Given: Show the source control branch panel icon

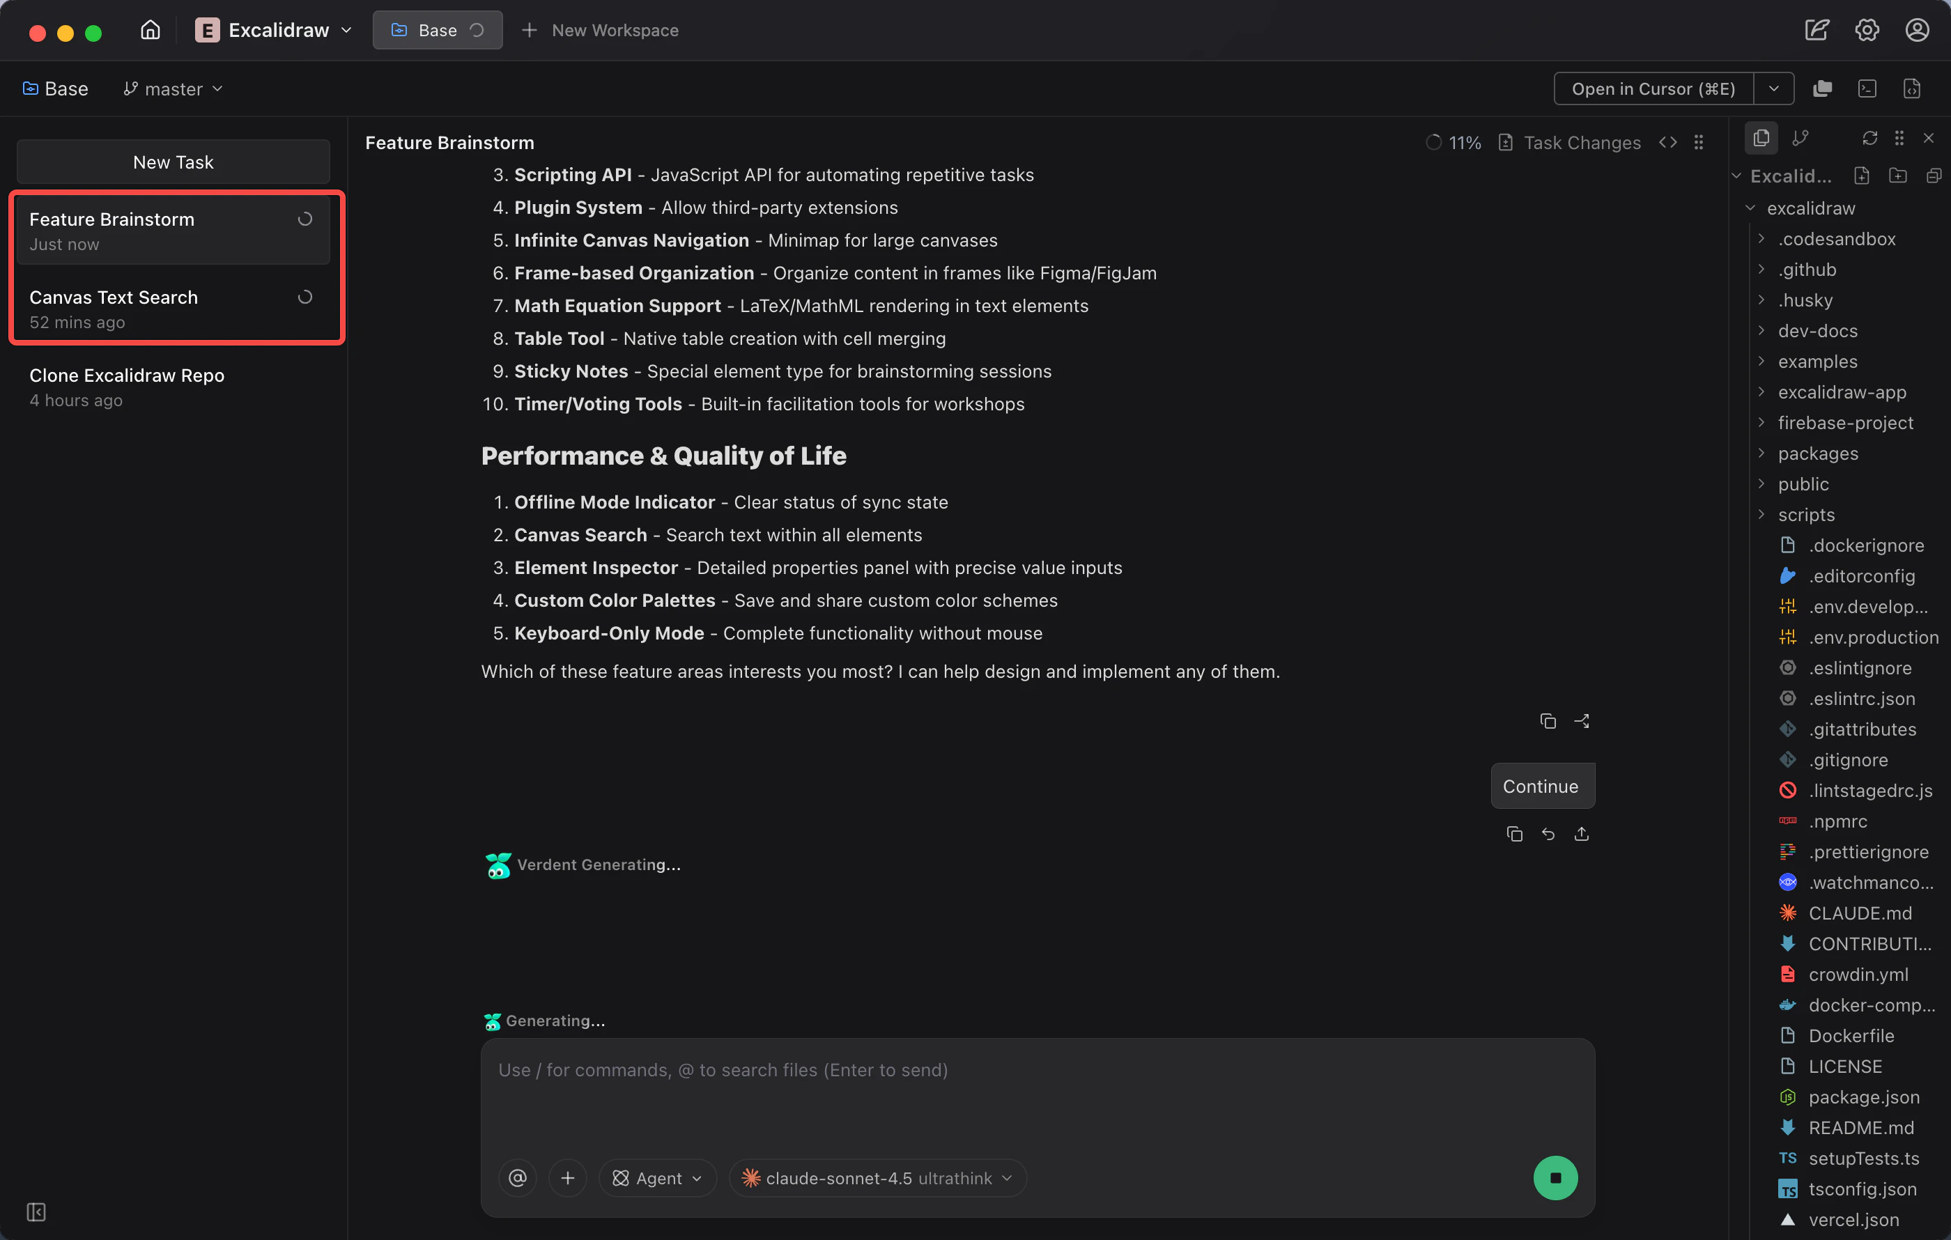Looking at the screenshot, I should [1800, 139].
